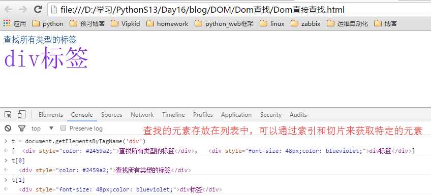Switch to the Audits tab
The height and width of the screenshot is (195, 431).
tap(298, 115)
